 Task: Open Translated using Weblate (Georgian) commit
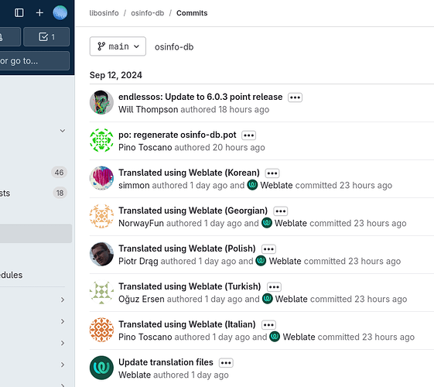(x=193, y=211)
